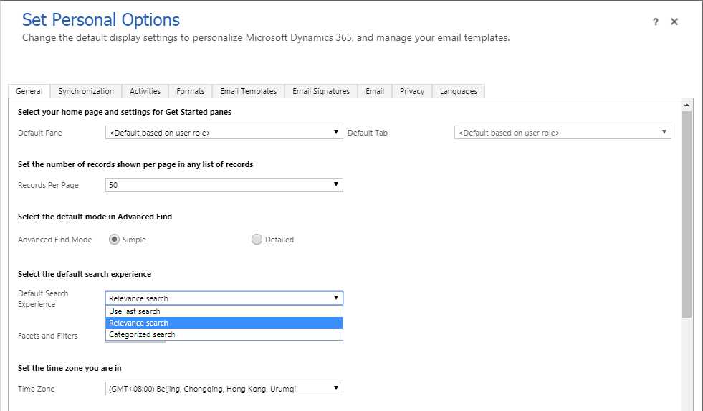Switch to the General tab
Image resolution: width=703 pixels, height=411 pixels.
click(29, 91)
